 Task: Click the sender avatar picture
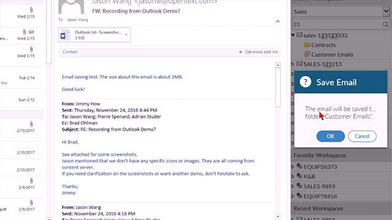(71, 7)
